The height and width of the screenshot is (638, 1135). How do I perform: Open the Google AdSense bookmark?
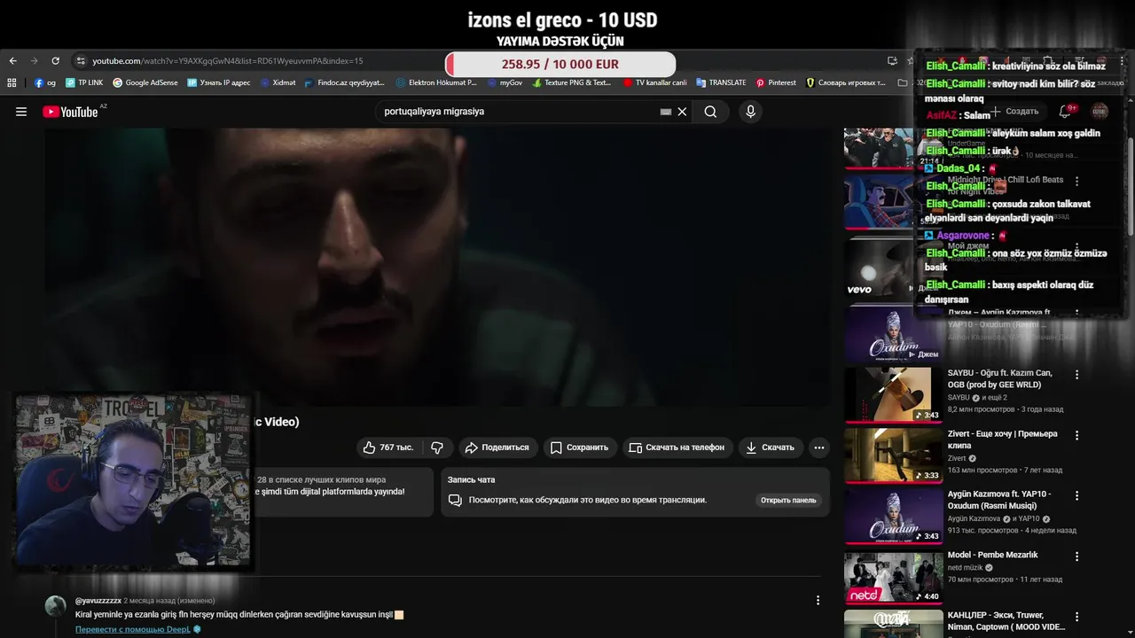[145, 82]
